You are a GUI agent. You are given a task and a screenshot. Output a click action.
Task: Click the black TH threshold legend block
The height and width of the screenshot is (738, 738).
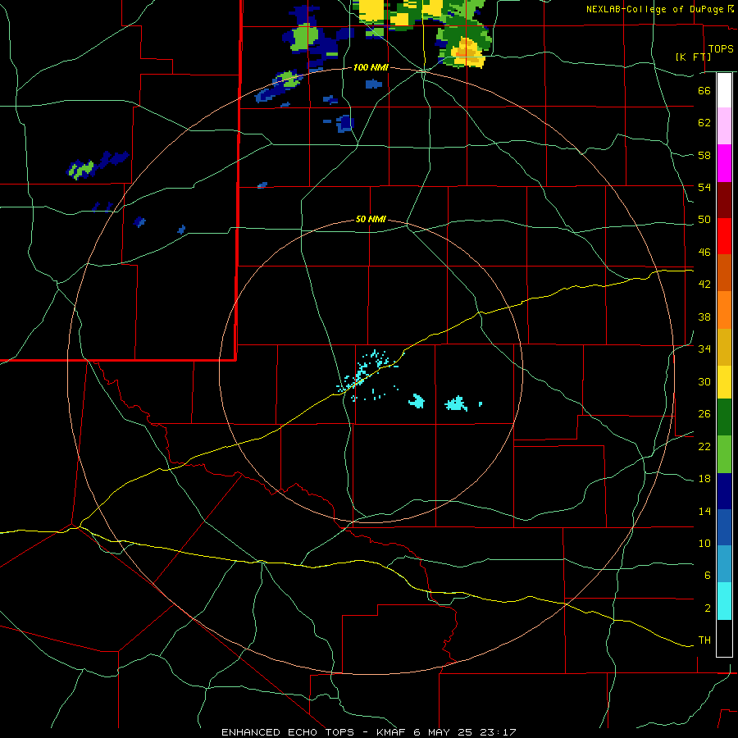724,638
